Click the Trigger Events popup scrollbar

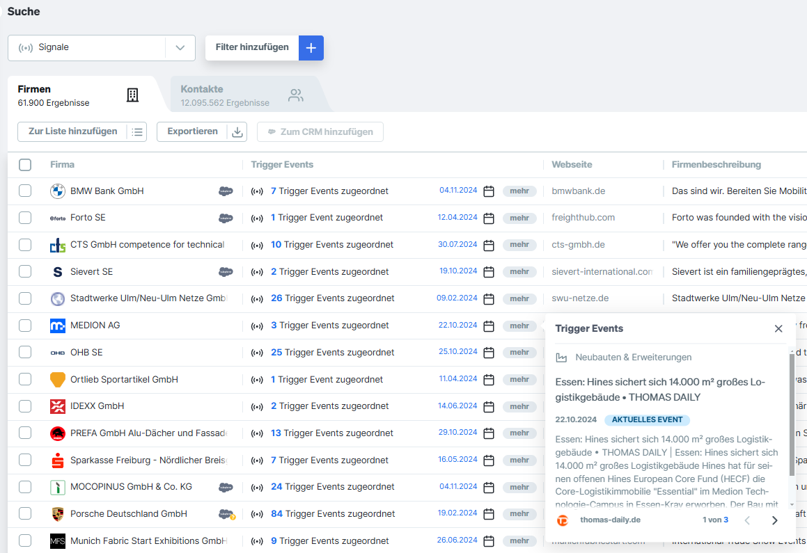click(x=792, y=415)
